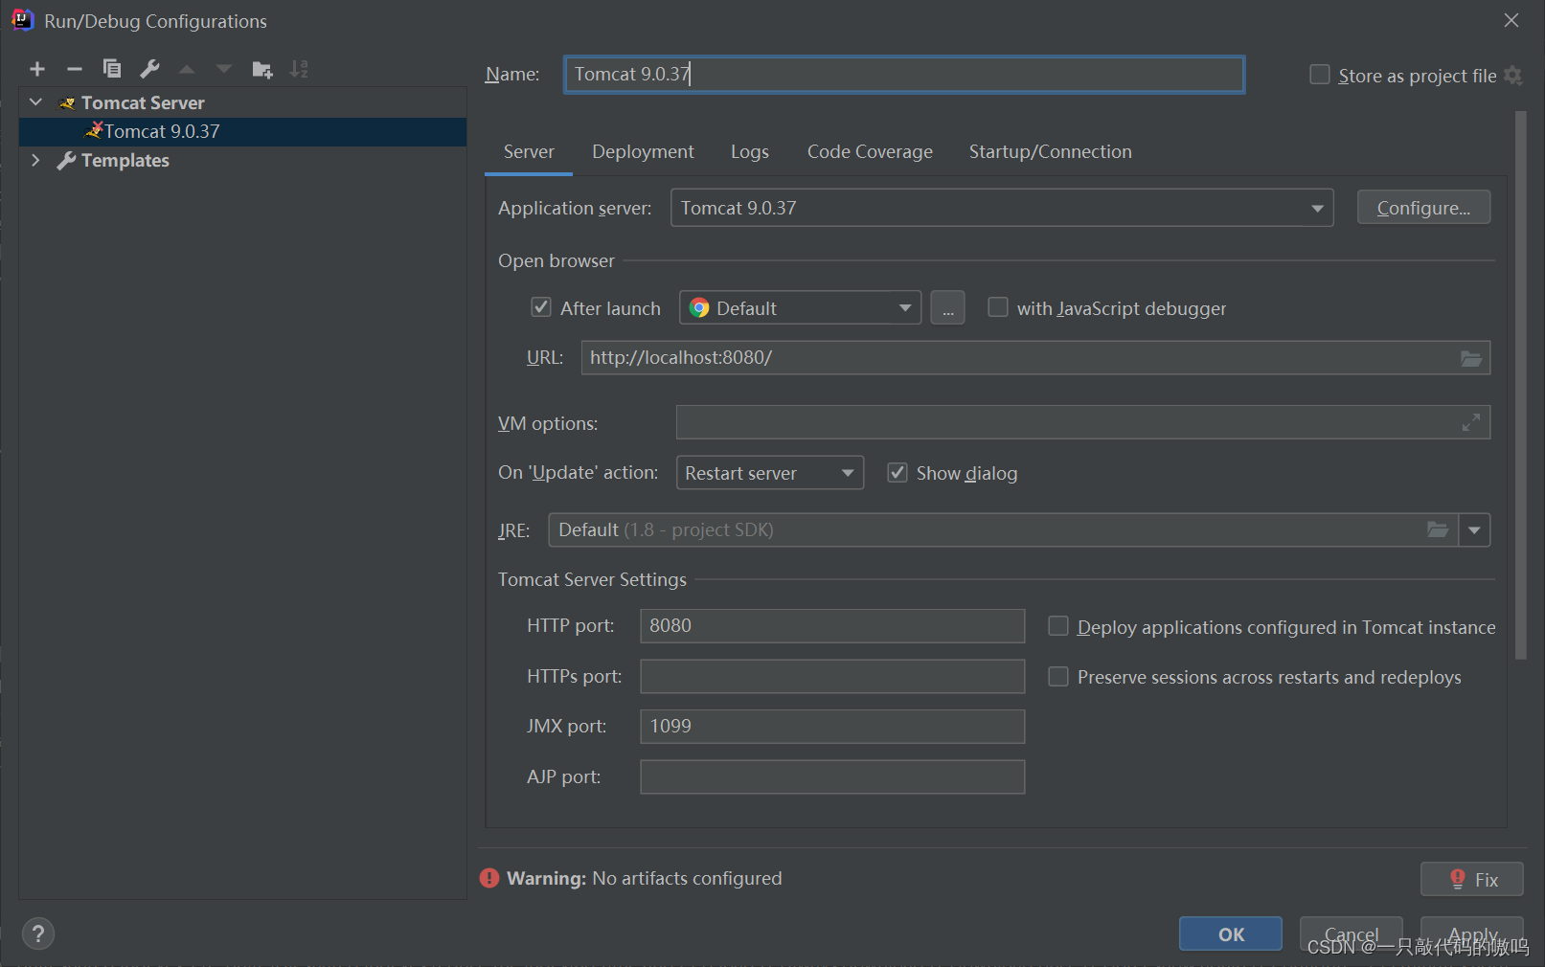Click the HTTPs port field
1545x967 pixels.
point(831,677)
